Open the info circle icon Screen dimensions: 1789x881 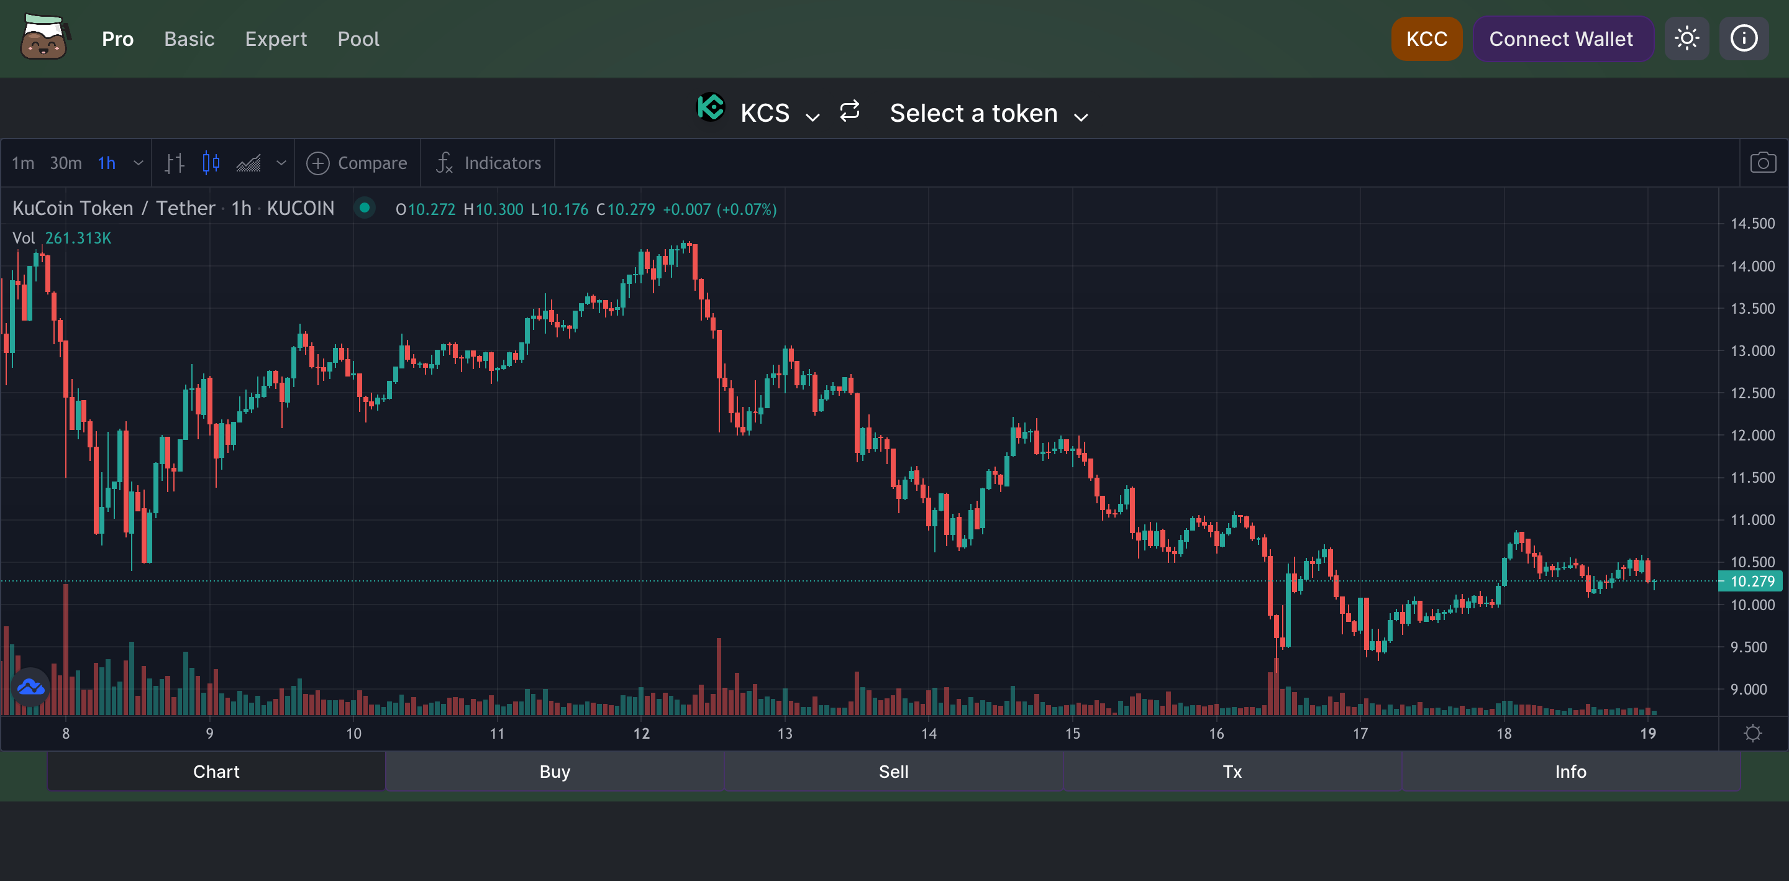1743,39
